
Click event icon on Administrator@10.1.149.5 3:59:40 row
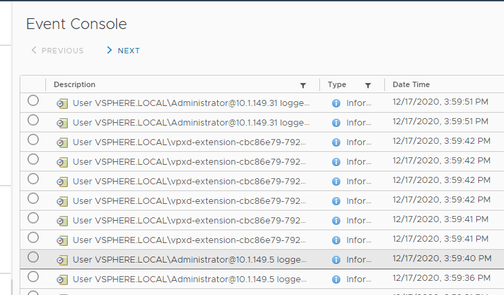(62, 260)
